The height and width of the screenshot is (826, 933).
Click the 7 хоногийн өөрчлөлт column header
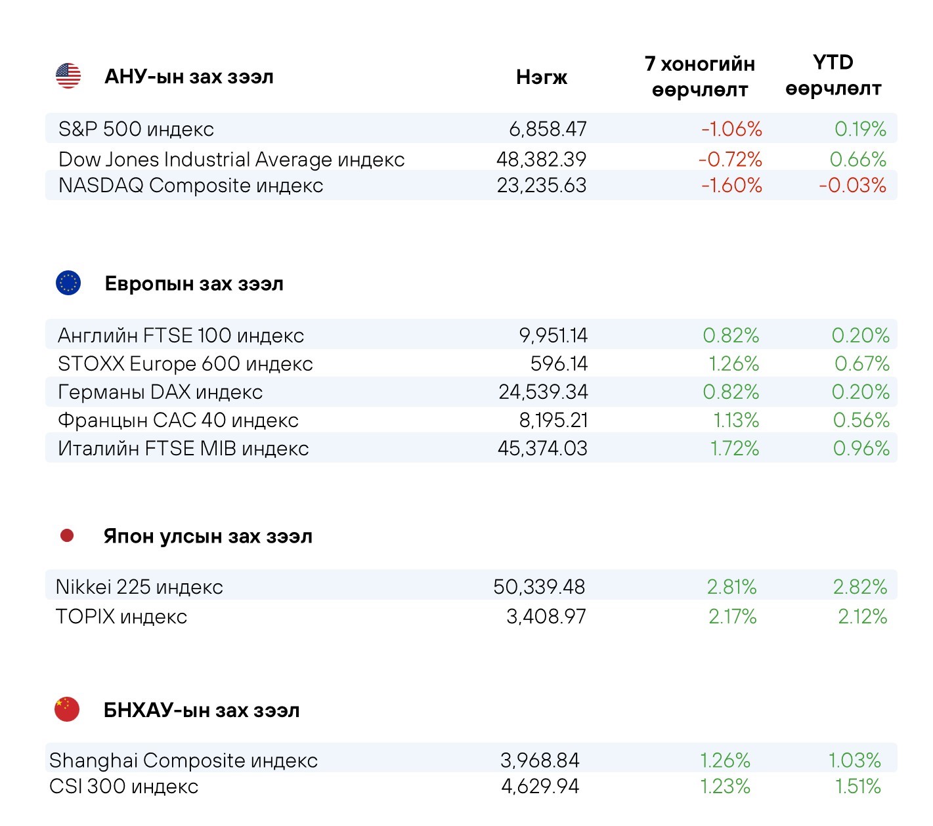(700, 77)
